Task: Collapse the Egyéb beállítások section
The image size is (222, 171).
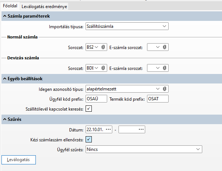Action: 4,79
